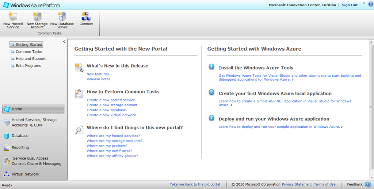Click the Install the Windows Azure Tools heading
Screen dimensions: 374x189
coord(256,68)
